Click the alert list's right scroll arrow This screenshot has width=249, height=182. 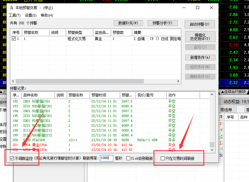tap(179, 81)
